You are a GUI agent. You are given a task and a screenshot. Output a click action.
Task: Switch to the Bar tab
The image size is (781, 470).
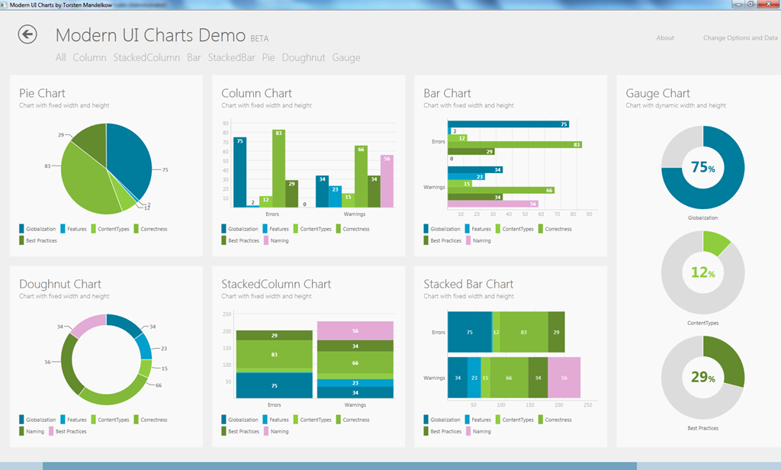coord(194,58)
